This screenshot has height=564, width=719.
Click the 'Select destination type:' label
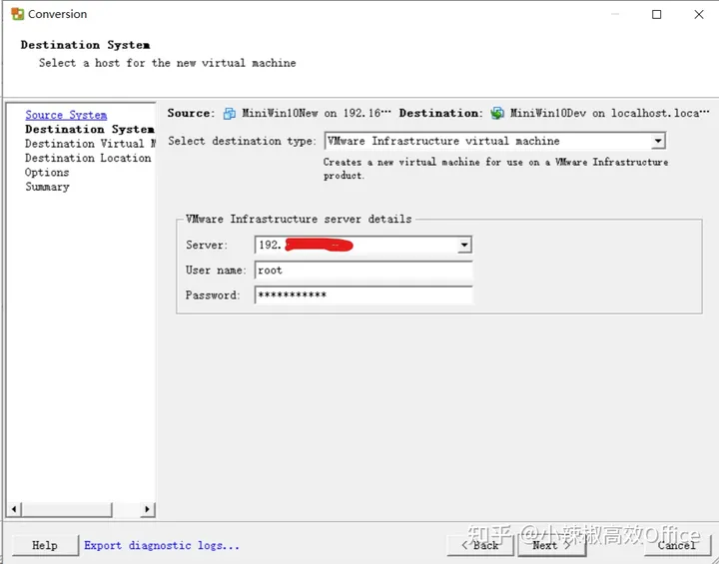click(242, 141)
